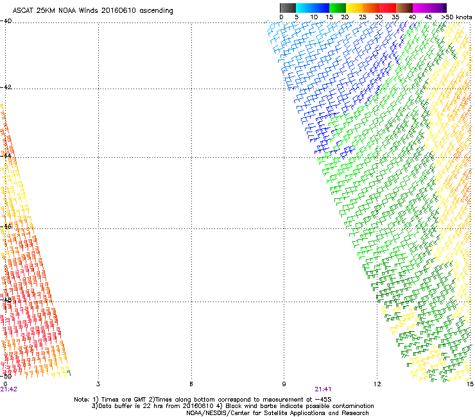Select the cyan-to-blue 5-15 knots legend swatch
Image resolution: width=475 pixels, height=417 pixels.
313,8
